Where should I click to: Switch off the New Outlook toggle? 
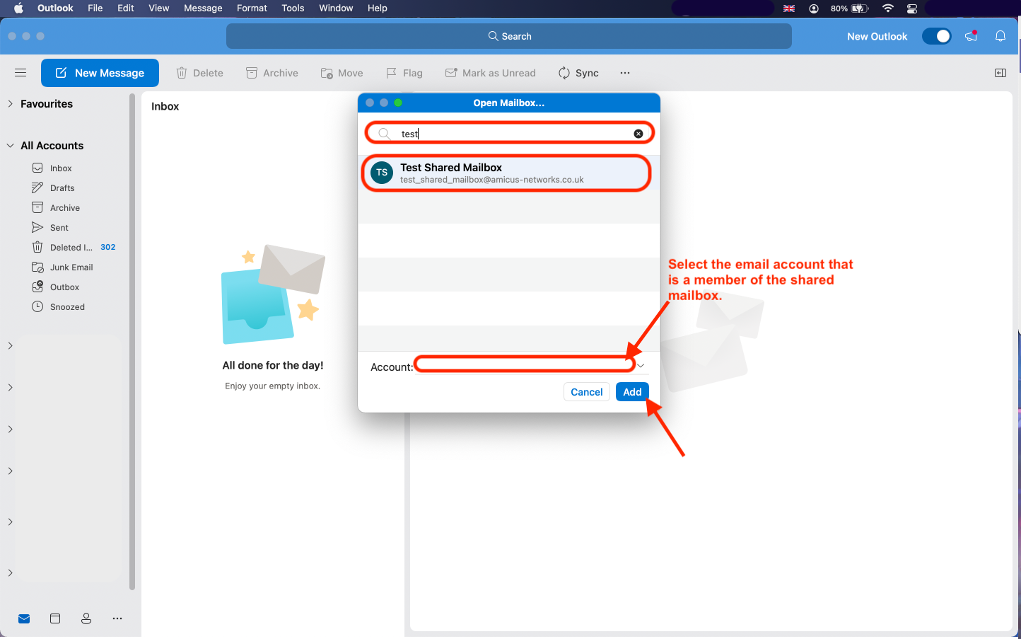coord(937,36)
